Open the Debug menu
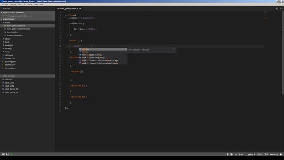The width and height of the screenshot is (284, 160). click(30, 4)
